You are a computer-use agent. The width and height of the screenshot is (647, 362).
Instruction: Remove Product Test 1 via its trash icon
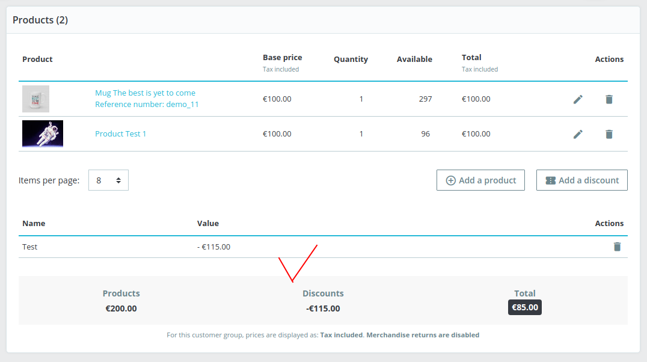tap(609, 134)
